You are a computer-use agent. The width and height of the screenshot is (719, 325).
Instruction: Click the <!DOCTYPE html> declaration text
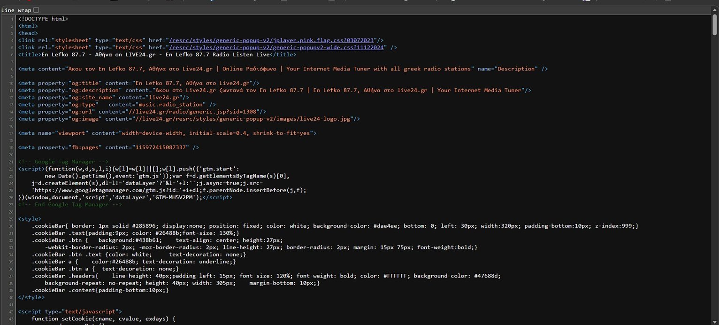(43, 19)
